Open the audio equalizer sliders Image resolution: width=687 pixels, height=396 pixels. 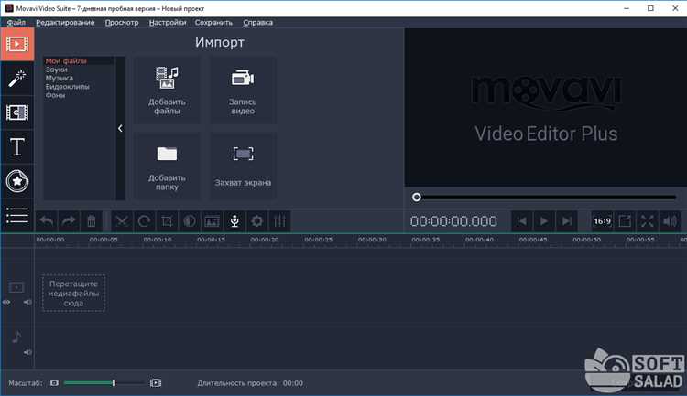[279, 221]
